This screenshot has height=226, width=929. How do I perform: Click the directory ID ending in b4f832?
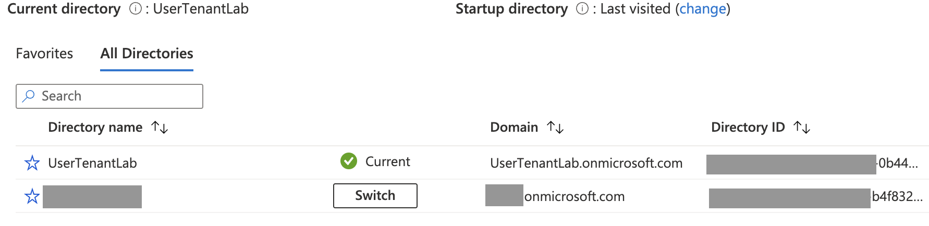click(x=897, y=196)
